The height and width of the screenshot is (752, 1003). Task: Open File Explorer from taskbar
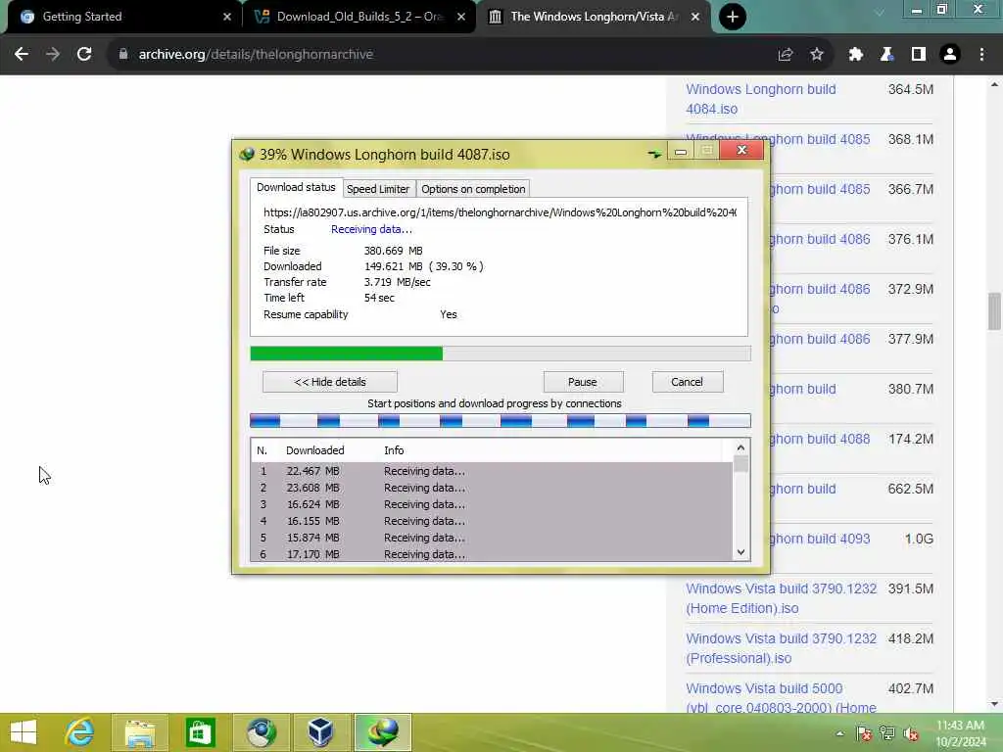(140, 732)
